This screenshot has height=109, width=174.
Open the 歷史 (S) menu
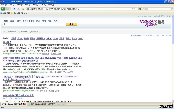pos(27,5)
